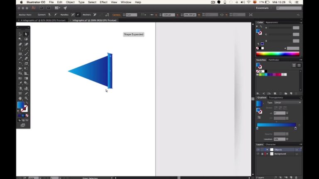Select the Column Graph tool

[26, 88]
